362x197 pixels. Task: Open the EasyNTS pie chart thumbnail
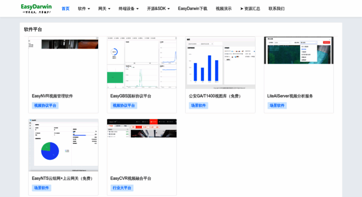63,145
